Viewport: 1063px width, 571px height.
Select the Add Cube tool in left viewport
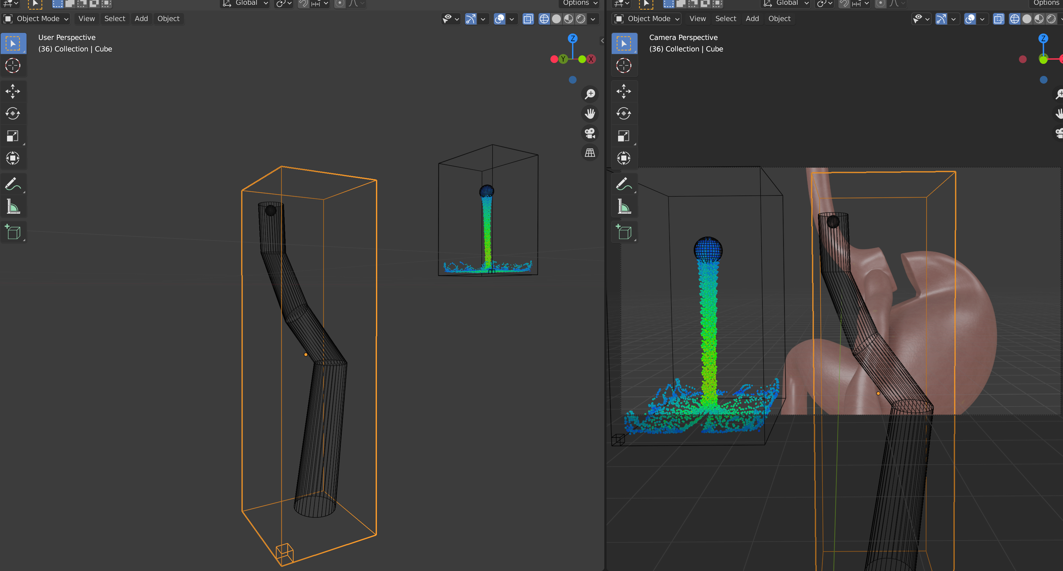[13, 232]
